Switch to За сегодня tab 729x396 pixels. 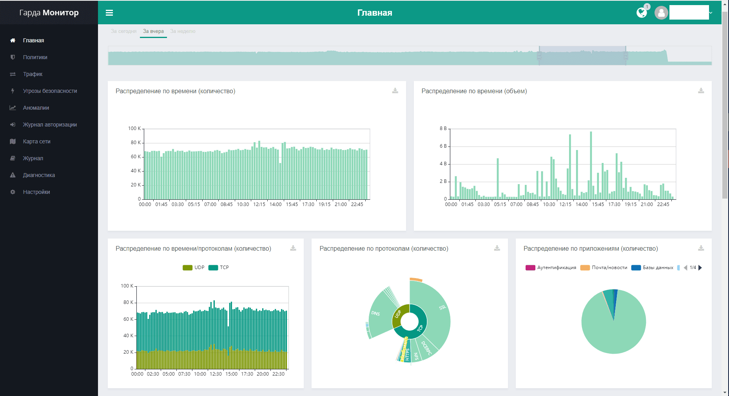(x=123, y=31)
